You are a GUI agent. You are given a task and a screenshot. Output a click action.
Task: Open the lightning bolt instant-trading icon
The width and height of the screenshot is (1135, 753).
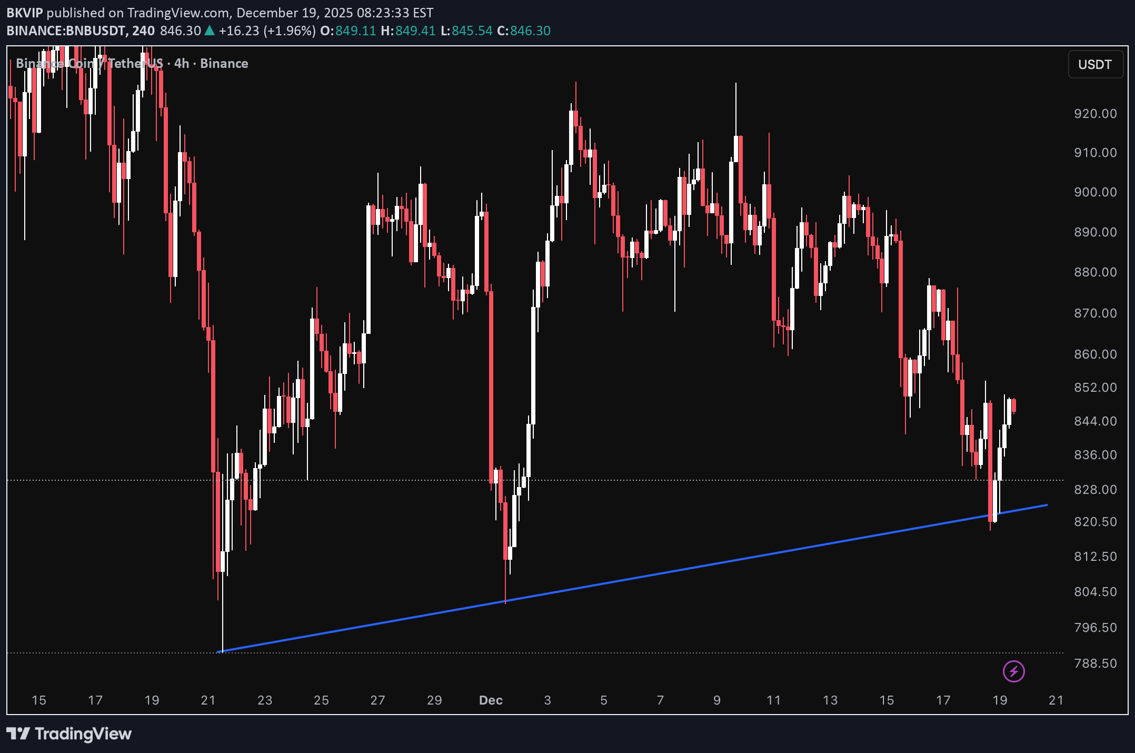click(x=1013, y=670)
